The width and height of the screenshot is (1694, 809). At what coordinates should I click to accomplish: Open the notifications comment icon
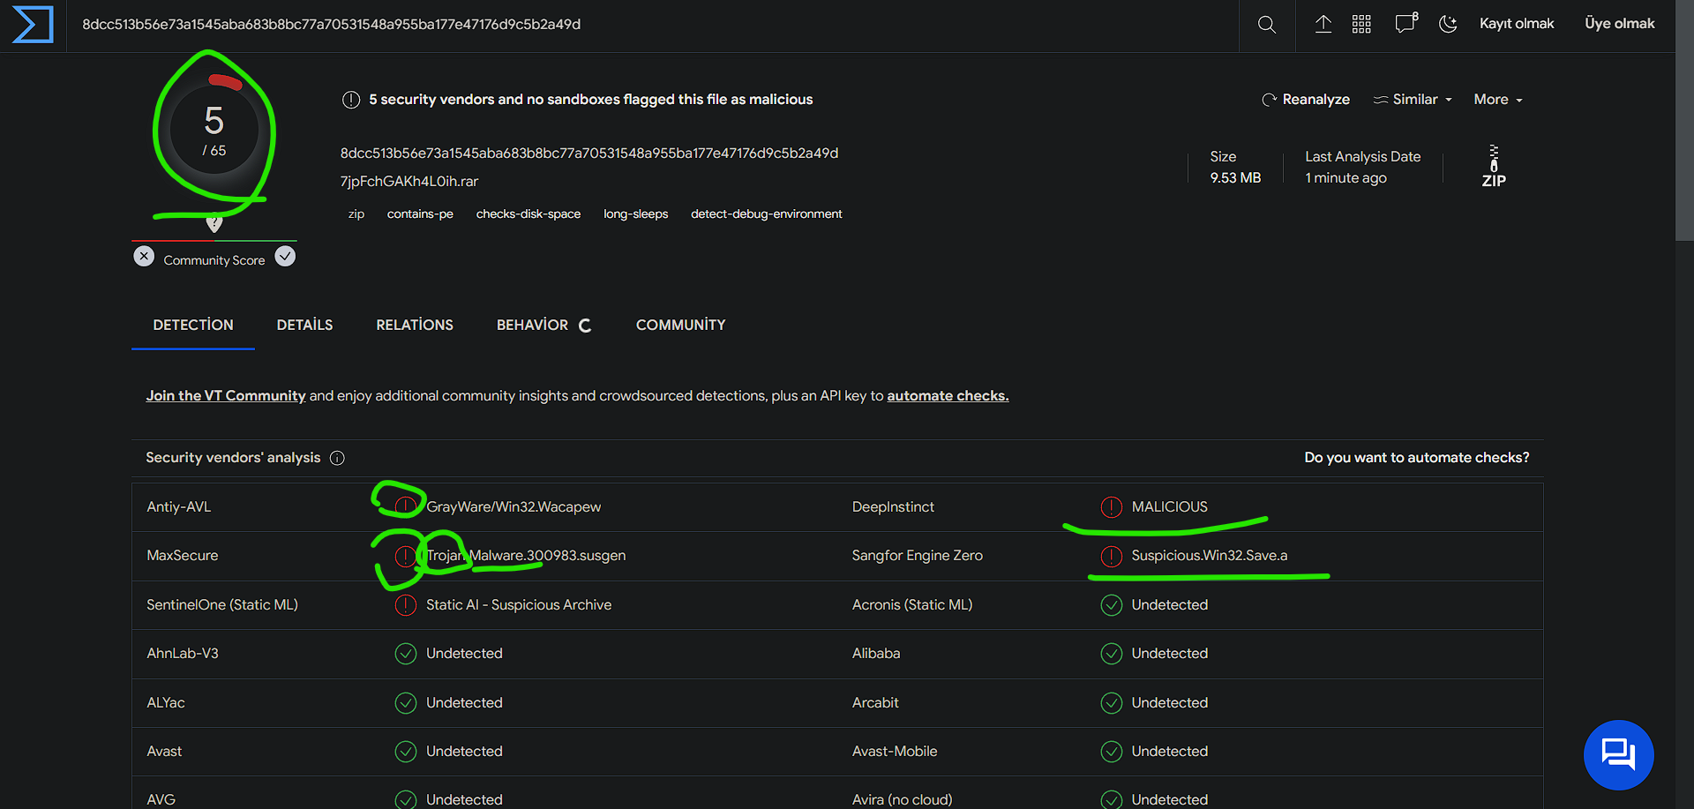click(1406, 23)
